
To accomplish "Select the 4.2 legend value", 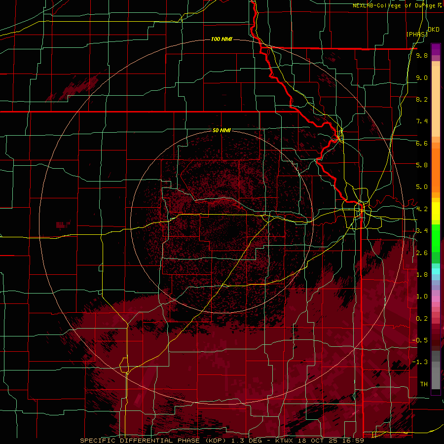I will point(422,209).
